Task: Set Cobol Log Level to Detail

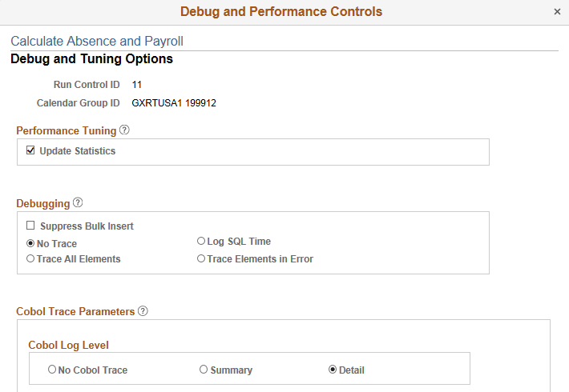Action: click(x=333, y=370)
